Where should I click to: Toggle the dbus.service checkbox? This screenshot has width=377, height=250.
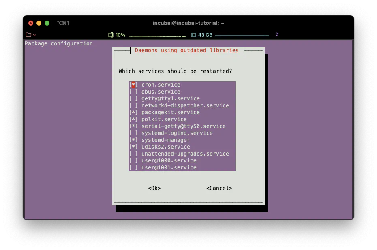click(x=133, y=92)
